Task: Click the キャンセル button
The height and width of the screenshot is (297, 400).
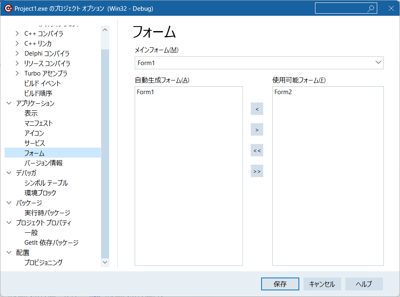Action: tap(322, 284)
